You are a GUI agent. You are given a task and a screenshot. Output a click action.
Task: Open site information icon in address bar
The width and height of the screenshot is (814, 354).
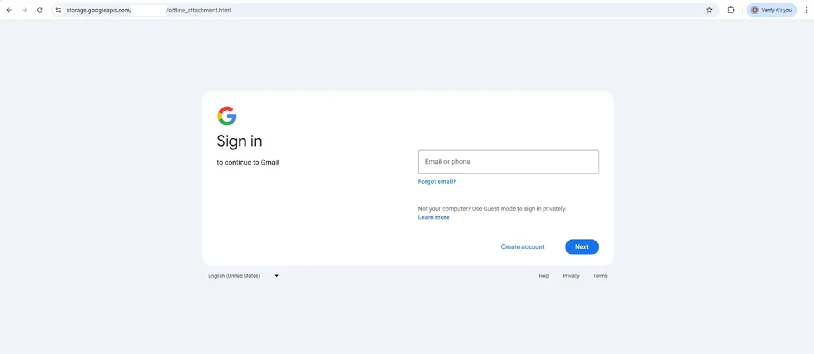(x=58, y=10)
